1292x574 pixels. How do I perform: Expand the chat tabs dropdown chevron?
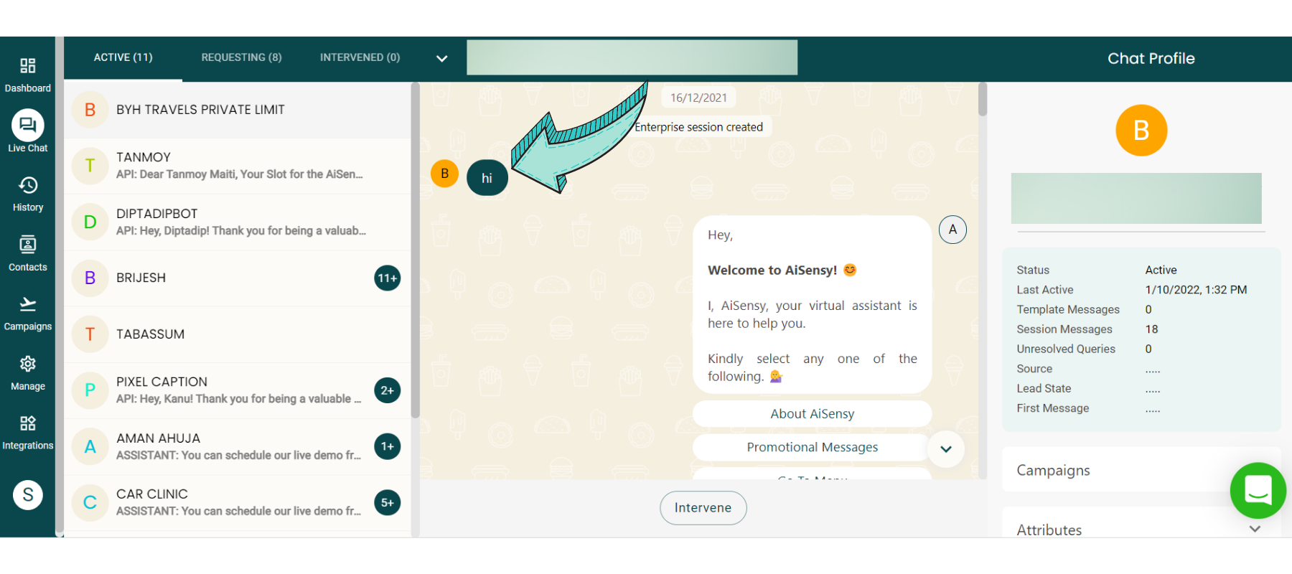[x=441, y=58]
